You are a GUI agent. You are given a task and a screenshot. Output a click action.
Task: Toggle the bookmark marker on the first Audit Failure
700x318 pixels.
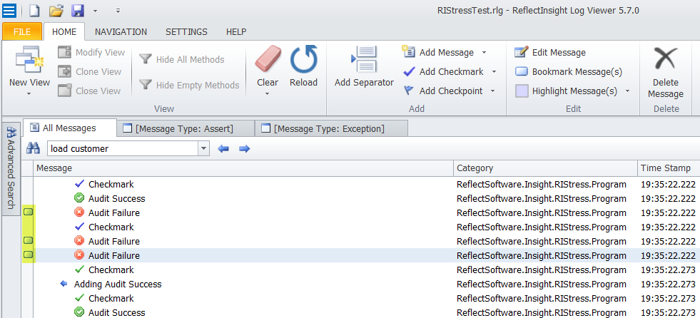click(x=28, y=212)
